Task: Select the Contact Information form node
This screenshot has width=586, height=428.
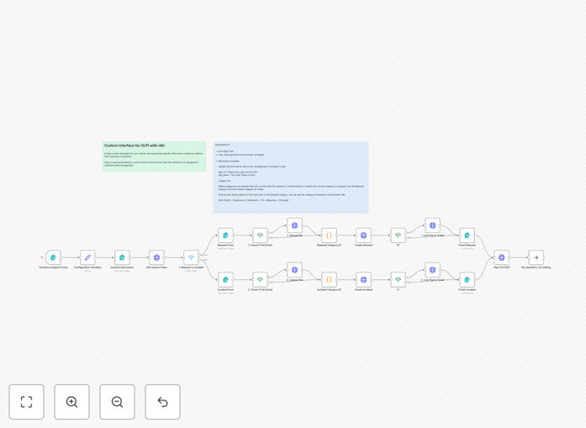Action: [122, 257]
